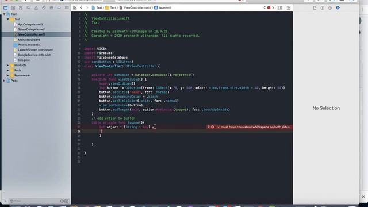Viewport: 368px width, 207px height.
Task: Toggle the source-controlled files filter
Action: pos(67,201)
